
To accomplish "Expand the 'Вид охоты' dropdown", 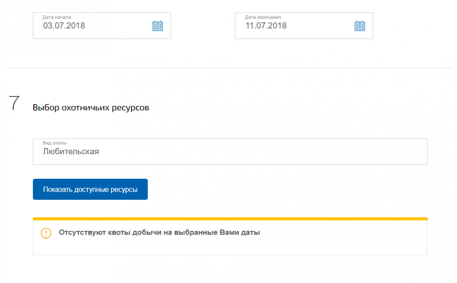I will tap(230, 151).
